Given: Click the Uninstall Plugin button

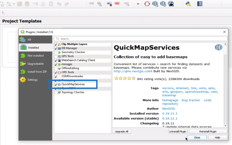Looking at the screenshot, I should [x=178, y=131].
